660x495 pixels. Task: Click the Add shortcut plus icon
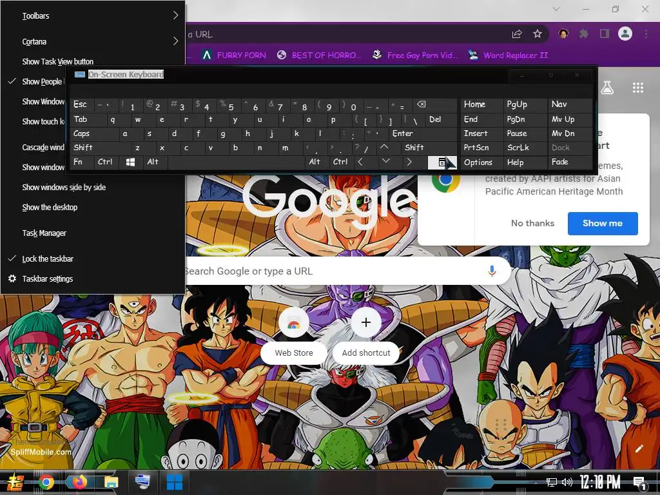[366, 323]
